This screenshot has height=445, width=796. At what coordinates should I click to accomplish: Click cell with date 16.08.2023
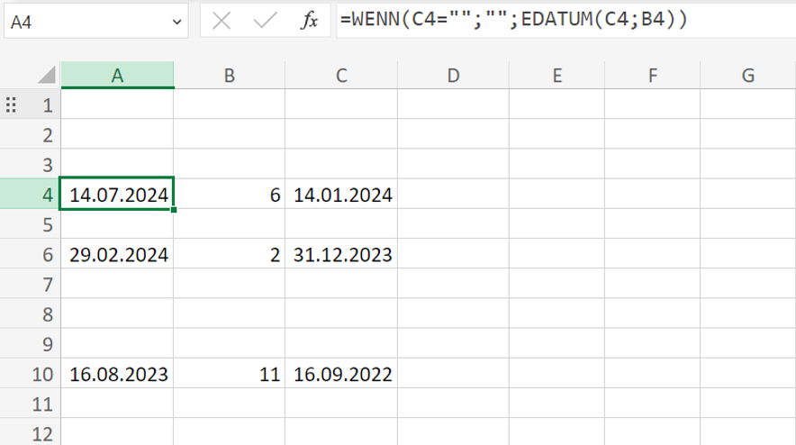click(x=117, y=374)
